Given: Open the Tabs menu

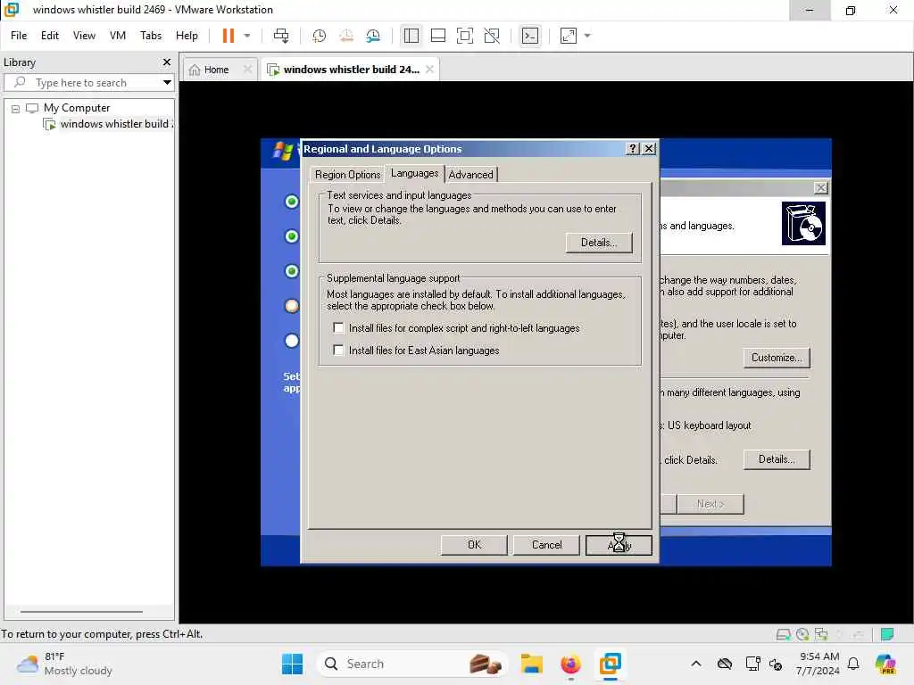Looking at the screenshot, I should point(150,36).
